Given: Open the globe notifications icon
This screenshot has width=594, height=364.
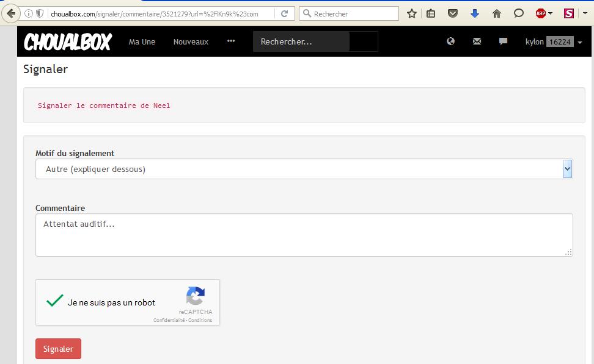Looking at the screenshot, I should pyautogui.click(x=451, y=41).
